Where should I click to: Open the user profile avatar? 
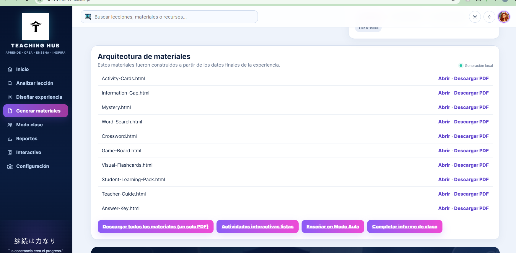click(x=504, y=17)
